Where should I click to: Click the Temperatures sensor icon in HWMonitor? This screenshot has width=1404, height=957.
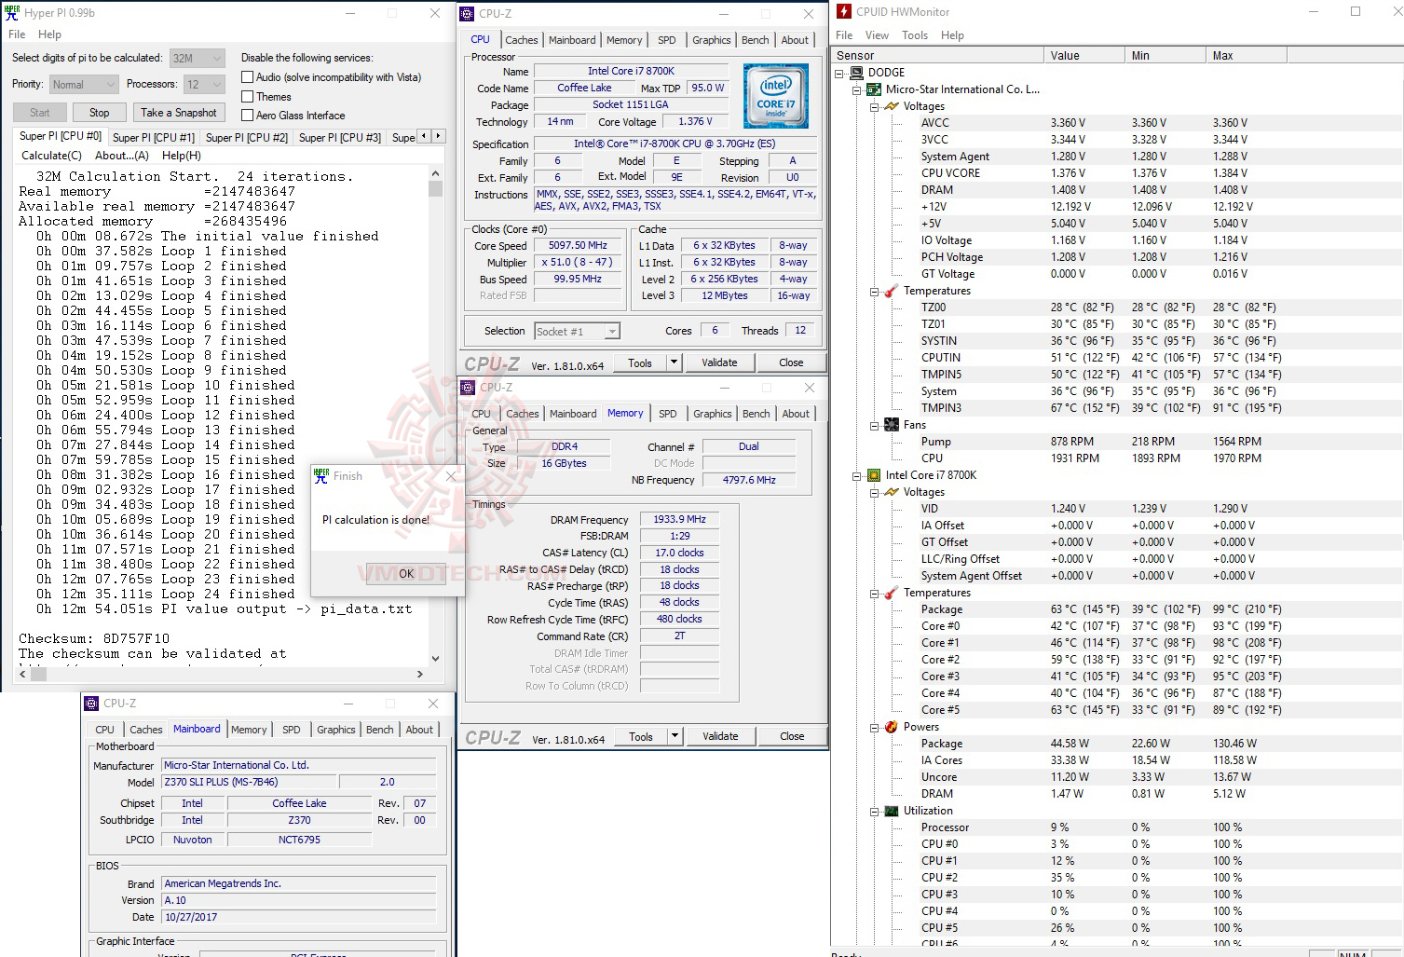(x=891, y=290)
